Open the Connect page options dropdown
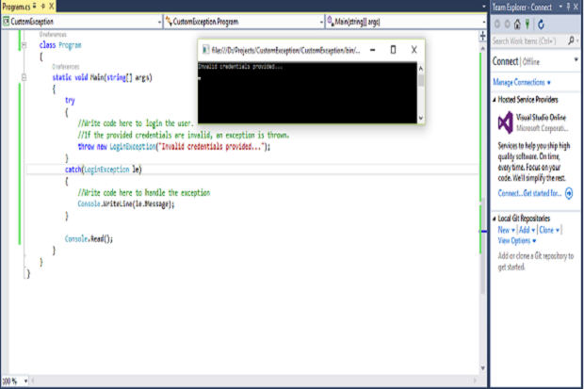Viewport: 584px width, 389px height. (x=576, y=59)
